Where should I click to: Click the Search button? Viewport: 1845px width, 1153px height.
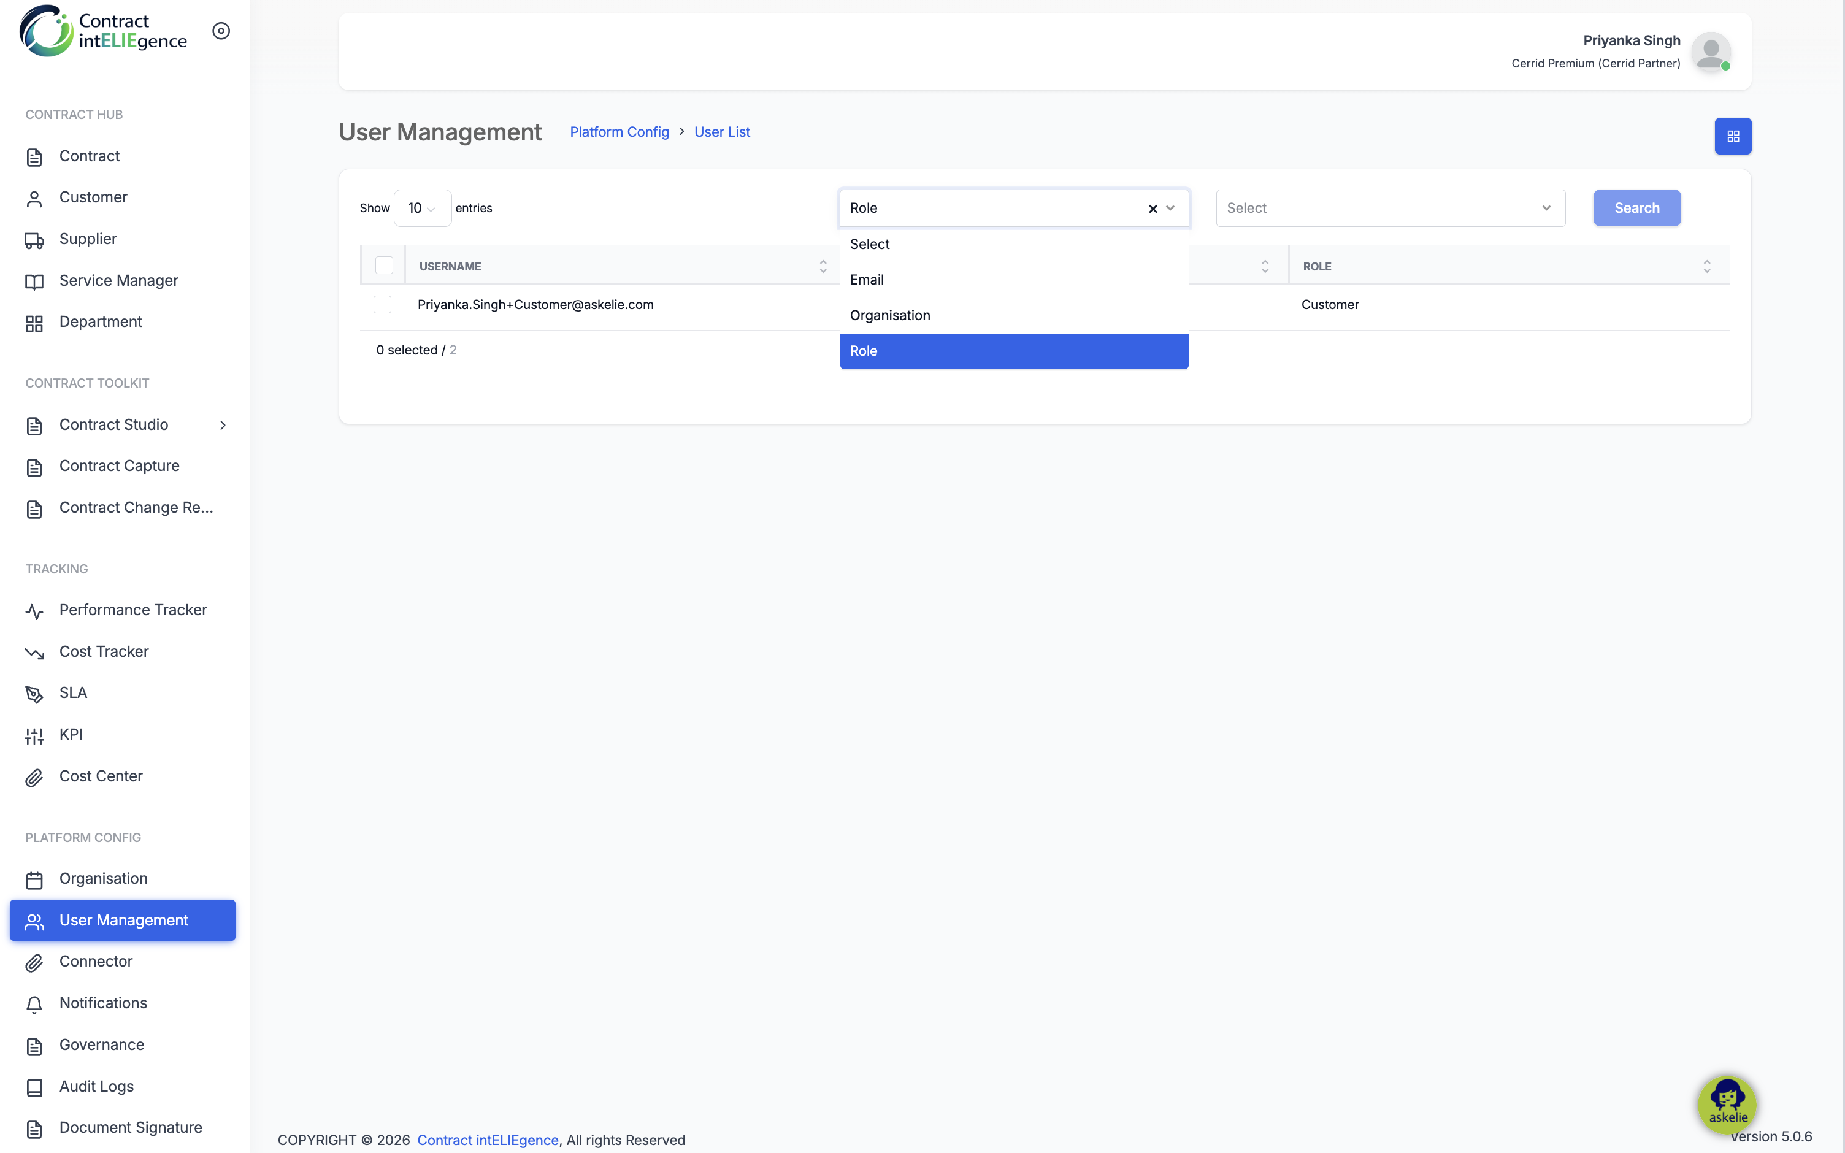pyautogui.click(x=1636, y=208)
